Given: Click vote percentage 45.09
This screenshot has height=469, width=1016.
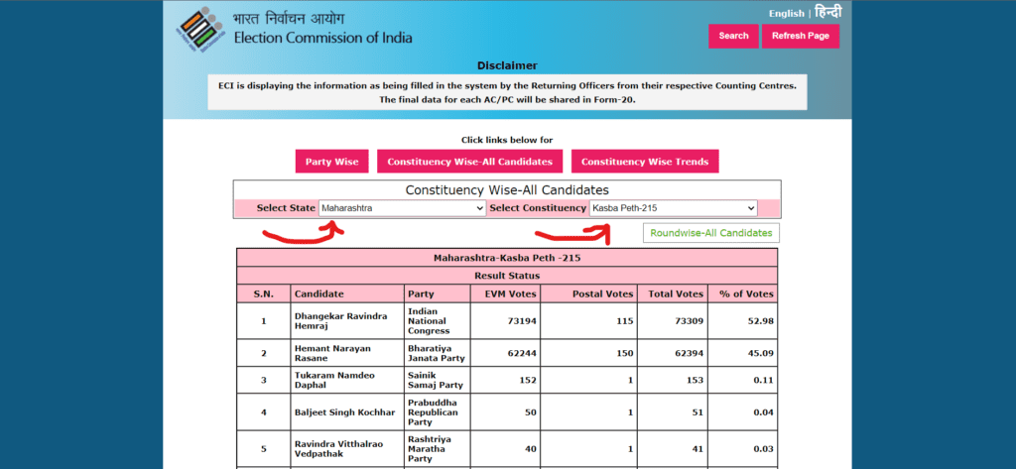Looking at the screenshot, I should (x=761, y=353).
